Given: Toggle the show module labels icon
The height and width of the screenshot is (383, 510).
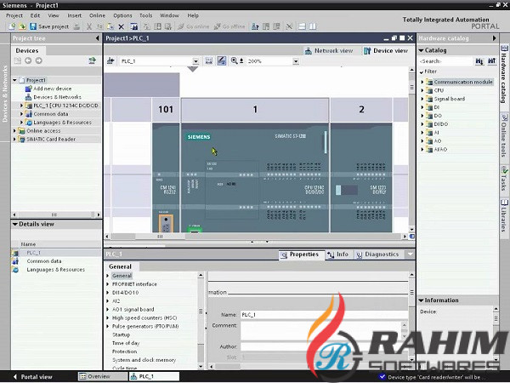Looking at the screenshot, I should coord(222,61).
